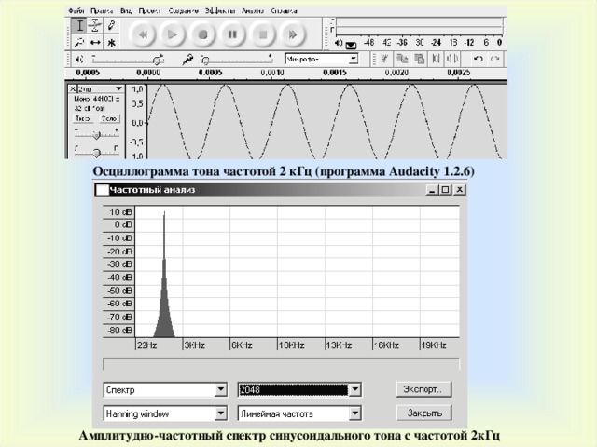Open the Правка menu
Image resolution: width=597 pixels, height=447 pixels.
102,11
